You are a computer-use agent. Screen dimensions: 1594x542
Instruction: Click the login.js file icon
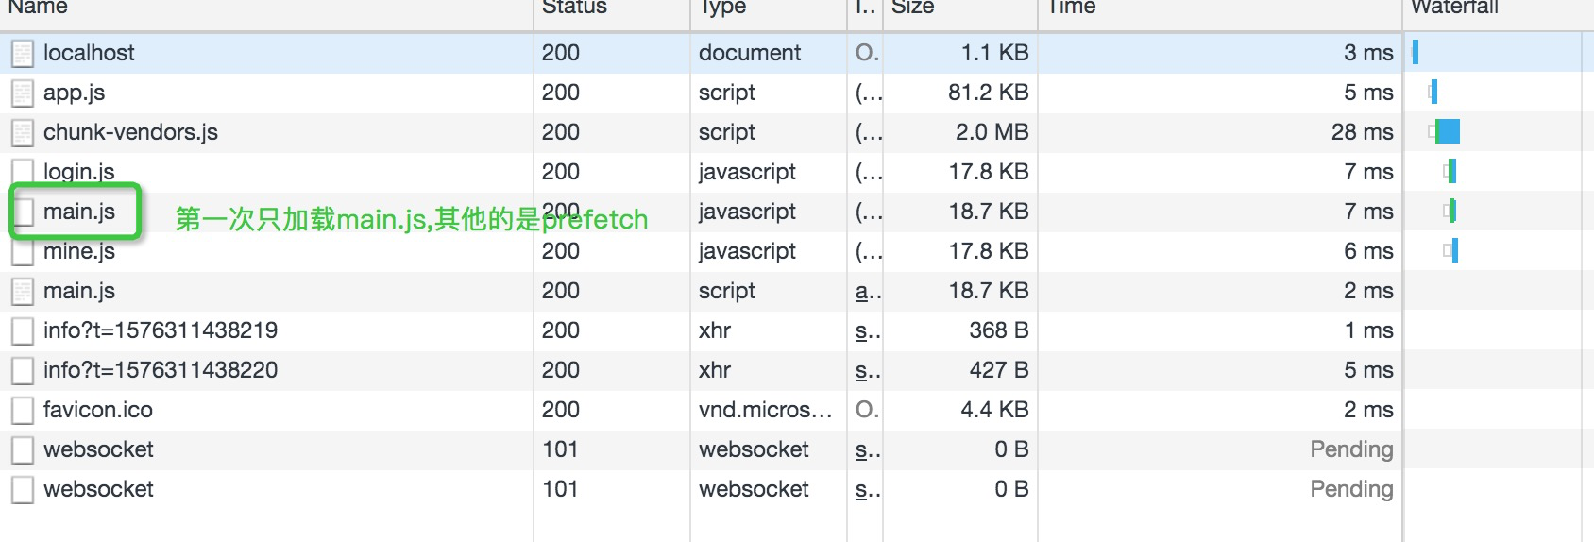tap(23, 172)
